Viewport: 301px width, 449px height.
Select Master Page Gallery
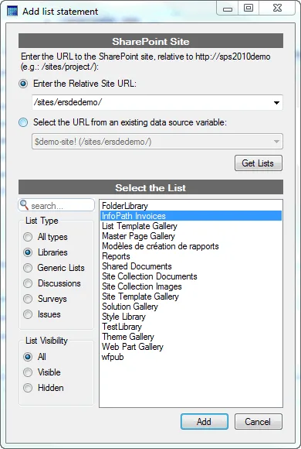pyautogui.click(x=191, y=236)
